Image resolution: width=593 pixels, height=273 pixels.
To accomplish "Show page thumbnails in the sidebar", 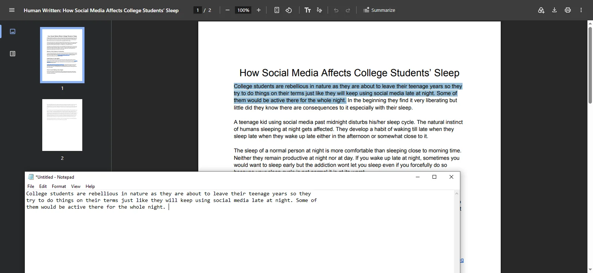I will click(13, 31).
